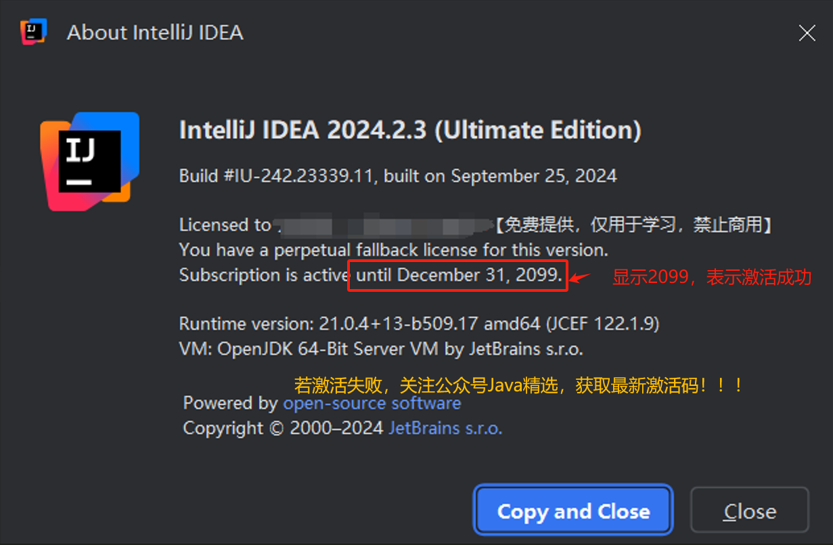Open the JetBrains s.r.o. copyright link
833x545 pixels.
(x=445, y=429)
